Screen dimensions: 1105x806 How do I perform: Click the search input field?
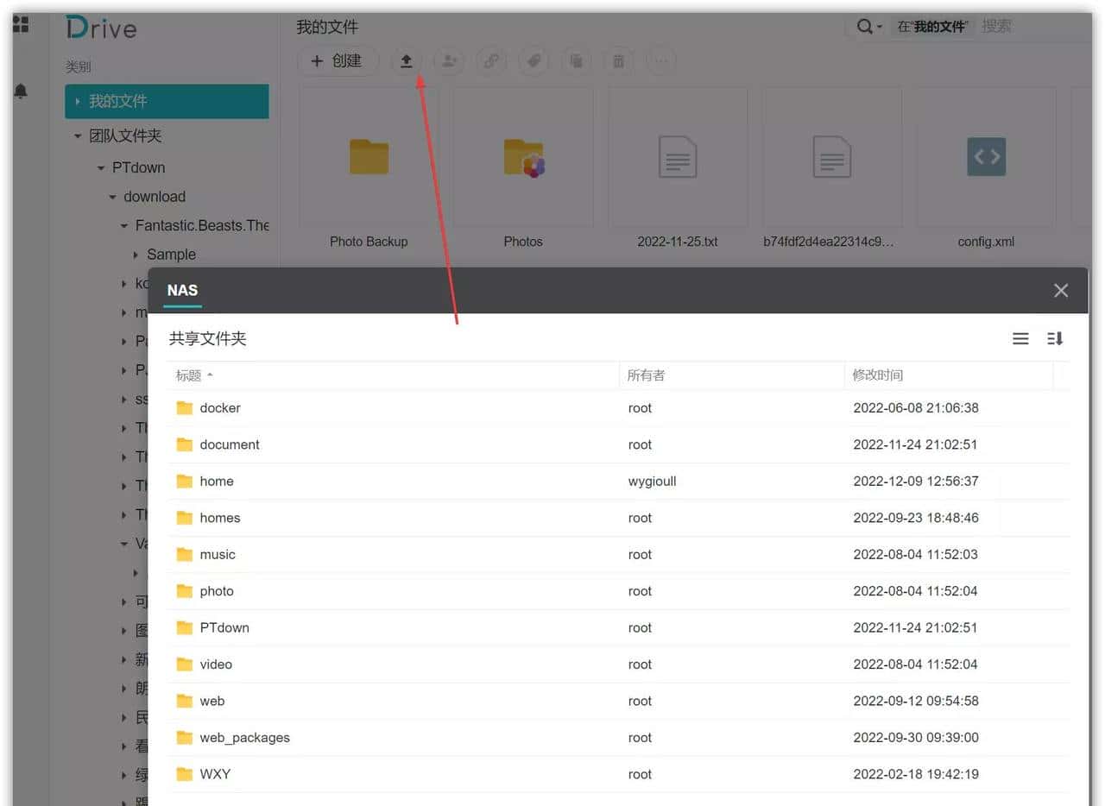[x=1027, y=27]
